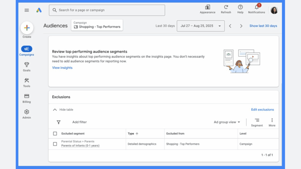Viewport: 301px width, 169px height.
Task: Open the Appearance settings icon
Action: click(x=208, y=7)
